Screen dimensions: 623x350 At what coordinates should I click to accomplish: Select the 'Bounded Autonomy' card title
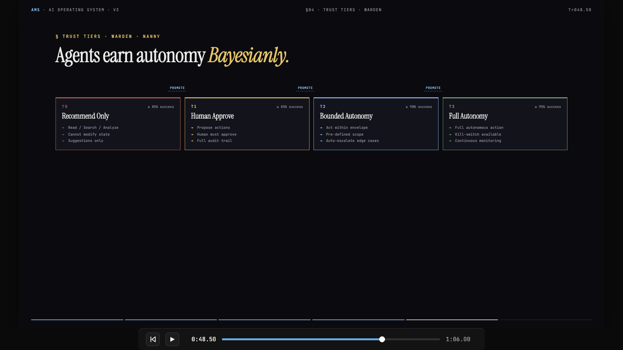click(346, 116)
